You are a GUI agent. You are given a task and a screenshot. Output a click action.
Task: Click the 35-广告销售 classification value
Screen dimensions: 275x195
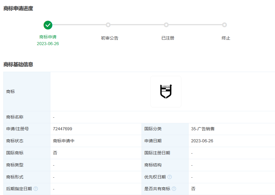tap(203, 129)
